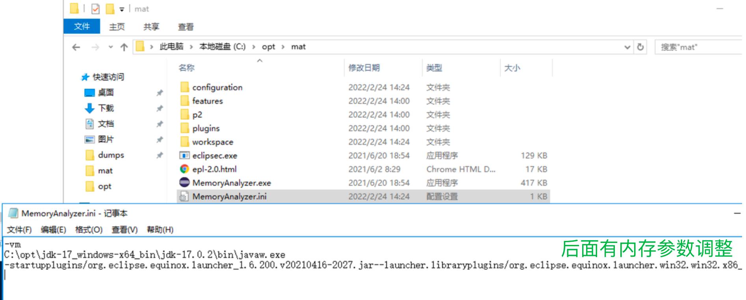Open recent locations dropdown arrow

click(111, 47)
